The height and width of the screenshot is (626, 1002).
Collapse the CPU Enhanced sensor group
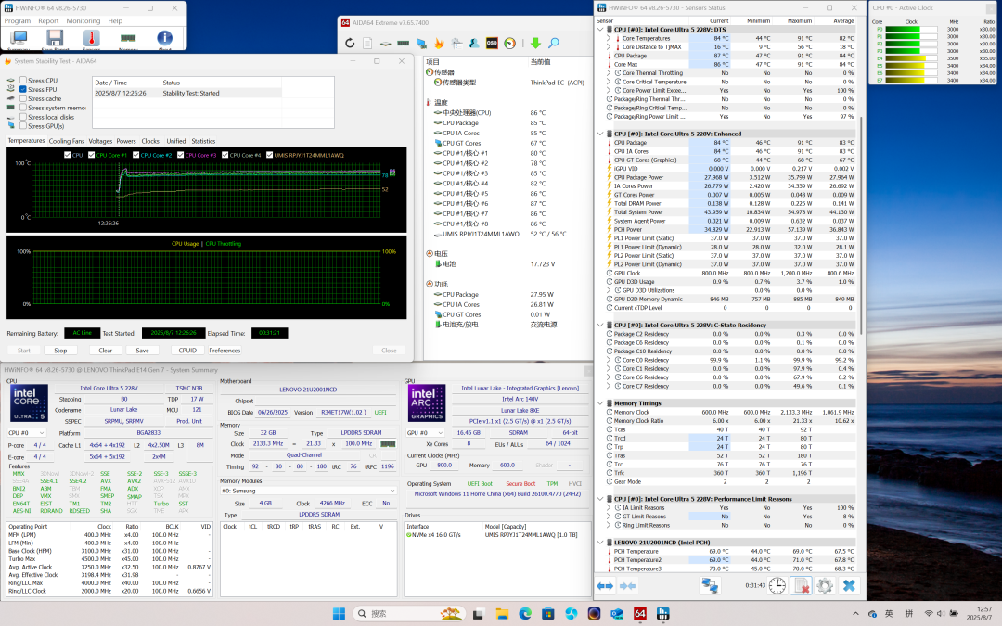(600, 134)
